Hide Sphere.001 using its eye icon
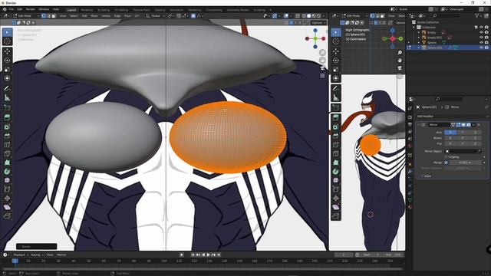Image resolution: width=491 pixels, height=276 pixels. click(481, 48)
